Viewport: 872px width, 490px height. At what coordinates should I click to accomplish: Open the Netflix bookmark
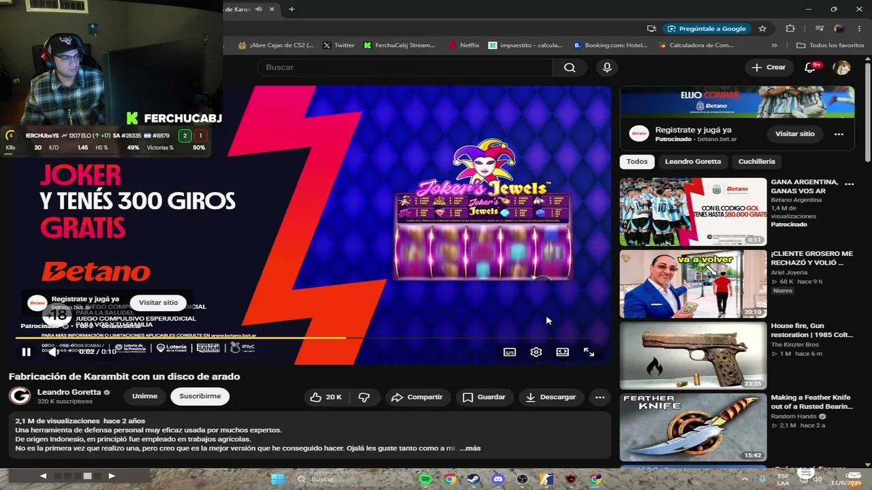pyautogui.click(x=463, y=46)
